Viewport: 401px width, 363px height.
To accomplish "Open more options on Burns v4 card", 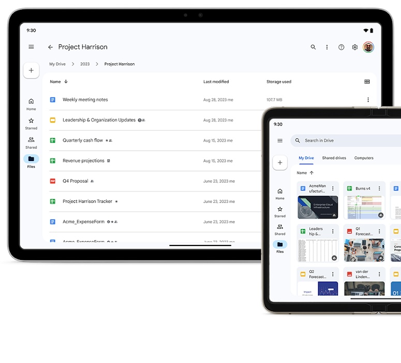I will 379,188.
